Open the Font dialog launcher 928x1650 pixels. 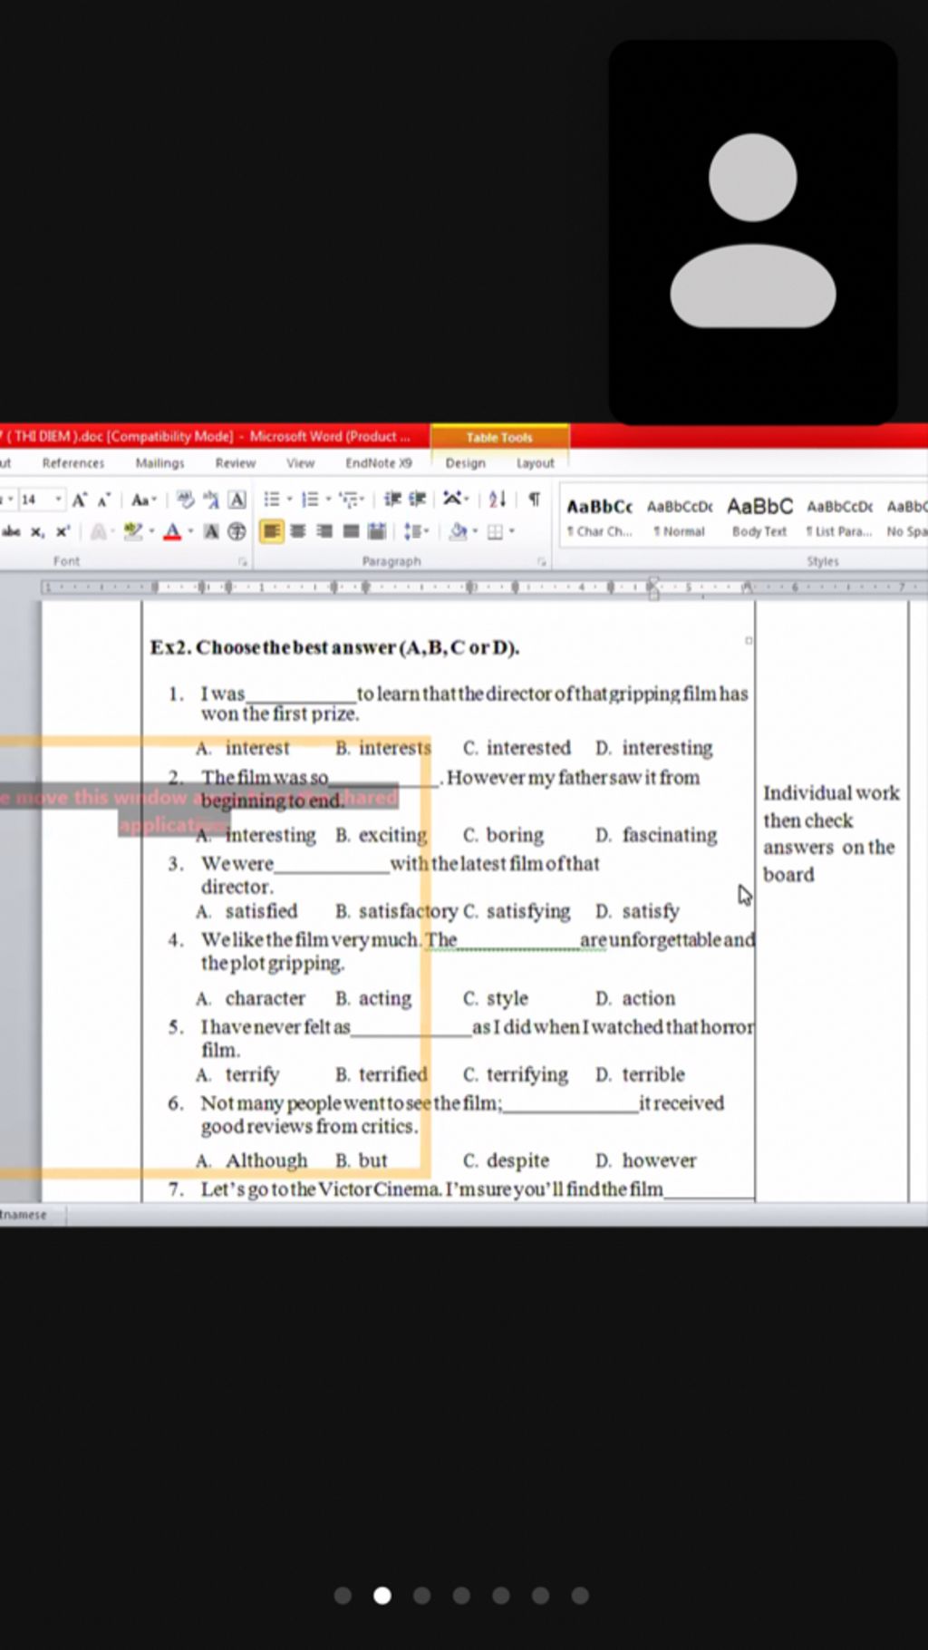pos(243,562)
